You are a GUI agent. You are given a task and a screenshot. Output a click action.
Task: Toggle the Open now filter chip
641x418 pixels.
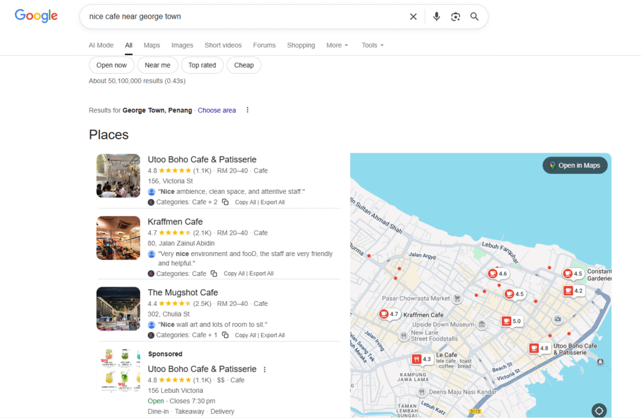click(111, 65)
